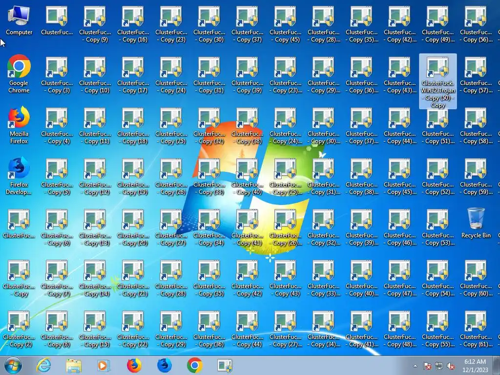Select the ClusterFuck Copy (61) shortcut

476,329
